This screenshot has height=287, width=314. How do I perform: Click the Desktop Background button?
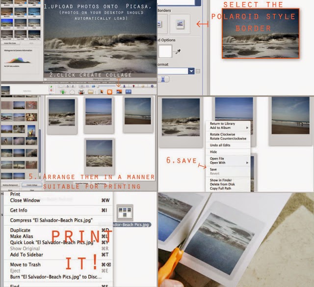10,185
